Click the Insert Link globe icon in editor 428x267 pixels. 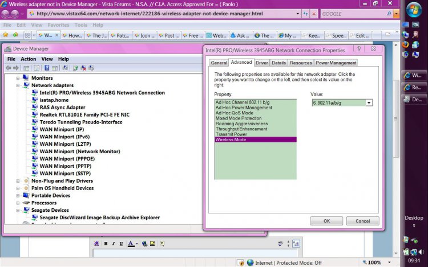point(145,244)
